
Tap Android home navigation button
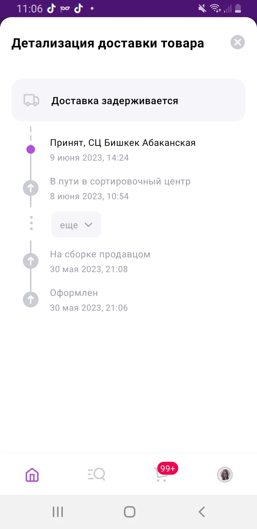click(x=130, y=512)
